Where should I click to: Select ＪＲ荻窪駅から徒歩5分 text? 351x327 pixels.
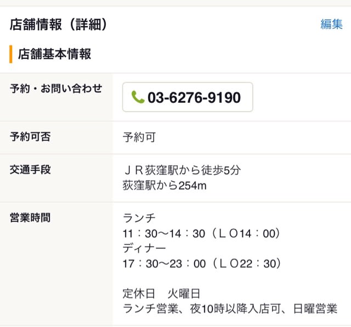coord(182,170)
